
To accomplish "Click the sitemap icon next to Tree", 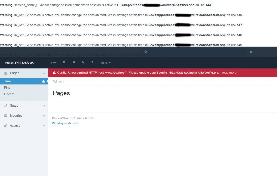I will [43, 81].
